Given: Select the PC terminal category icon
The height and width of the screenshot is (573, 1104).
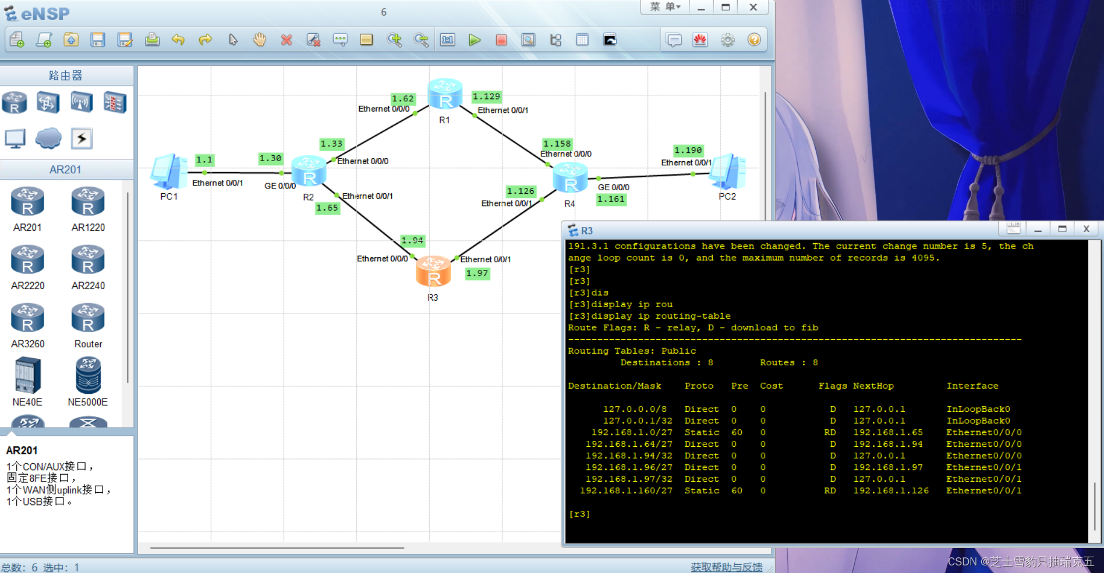Looking at the screenshot, I should coord(15,138).
